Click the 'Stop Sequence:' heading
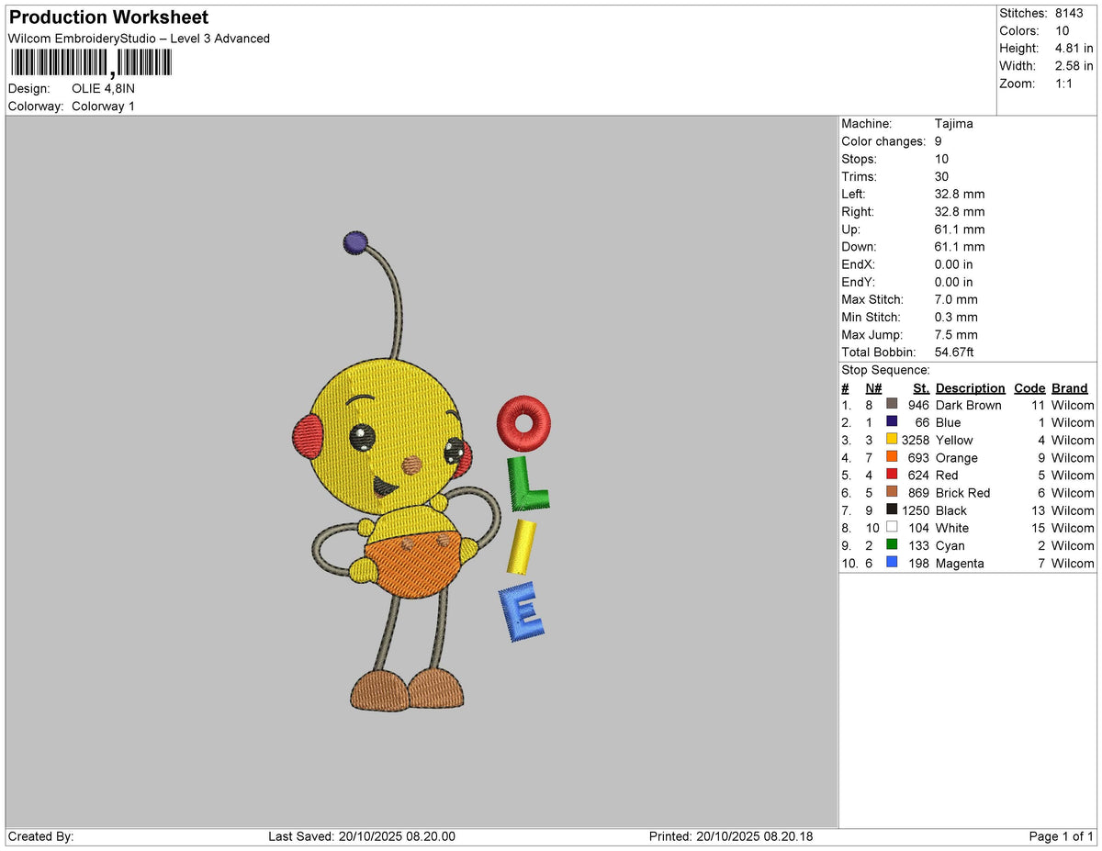1102x851 pixels. coord(885,370)
